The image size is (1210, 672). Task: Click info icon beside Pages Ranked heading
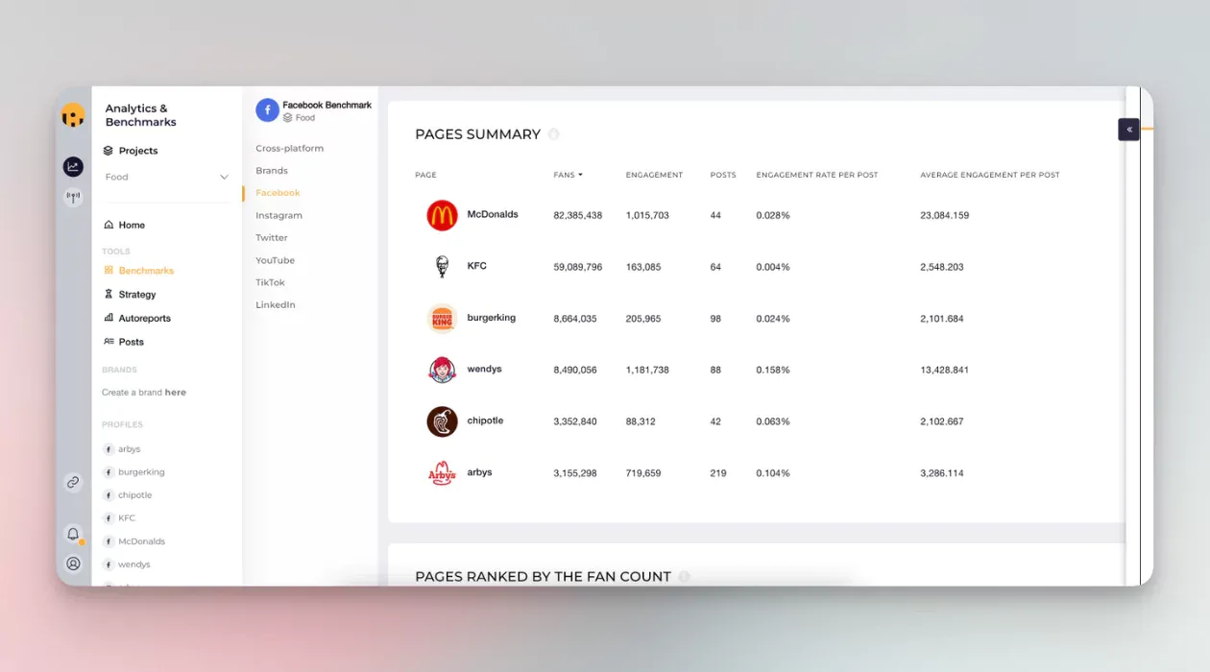pyautogui.click(x=684, y=577)
